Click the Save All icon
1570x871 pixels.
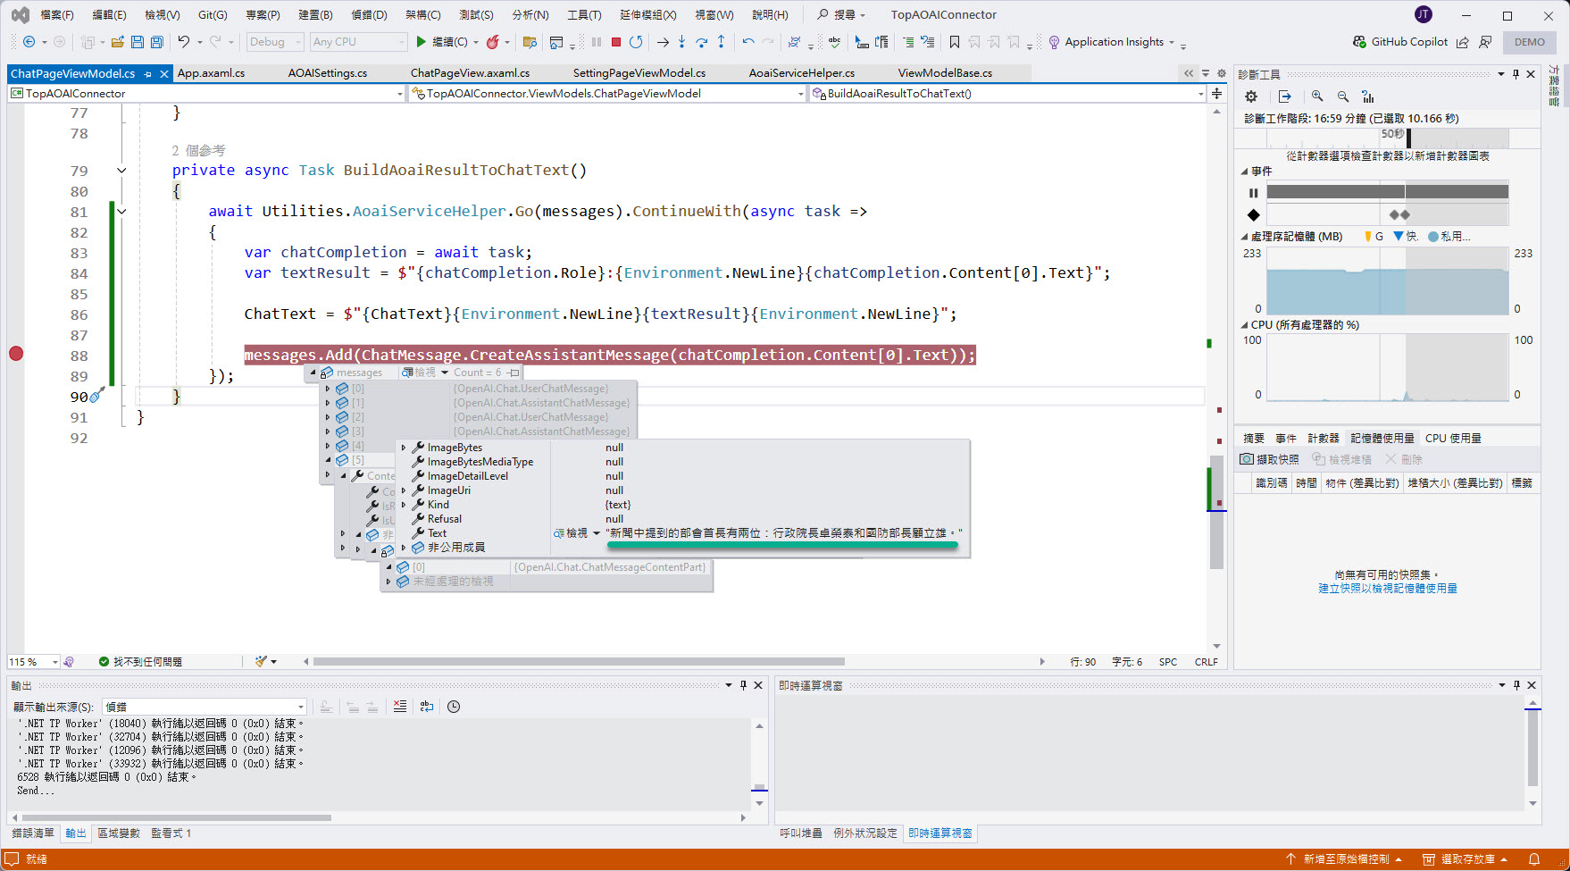click(157, 42)
